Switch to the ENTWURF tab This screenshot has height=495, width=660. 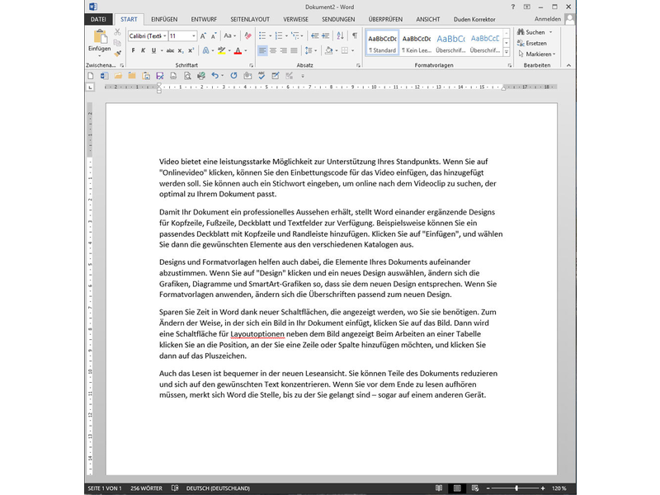pyautogui.click(x=204, y=19)
